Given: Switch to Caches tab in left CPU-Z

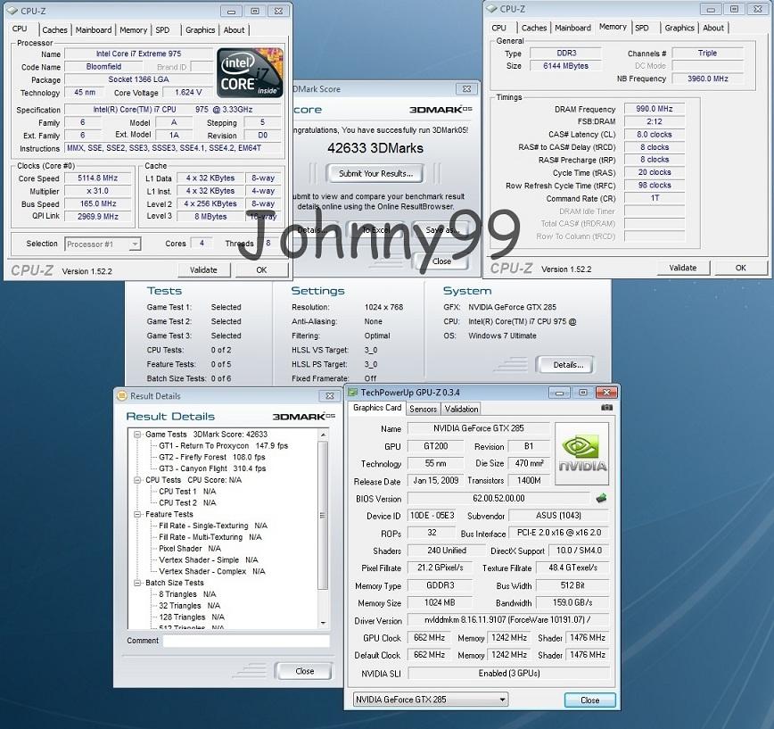Looking at the screenshot, I should click(54, 29).
